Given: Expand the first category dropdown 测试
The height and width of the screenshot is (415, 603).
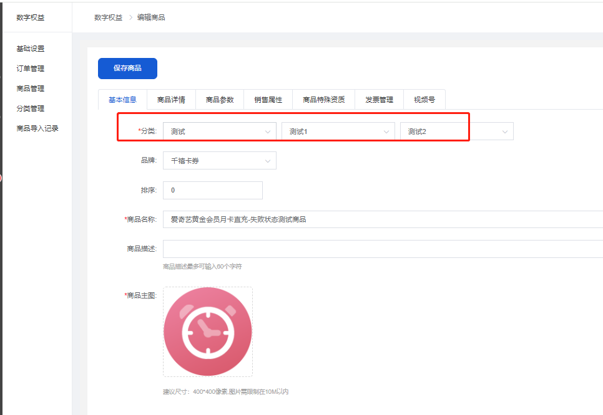Looking at the screenshot, I should pos(219,131).
